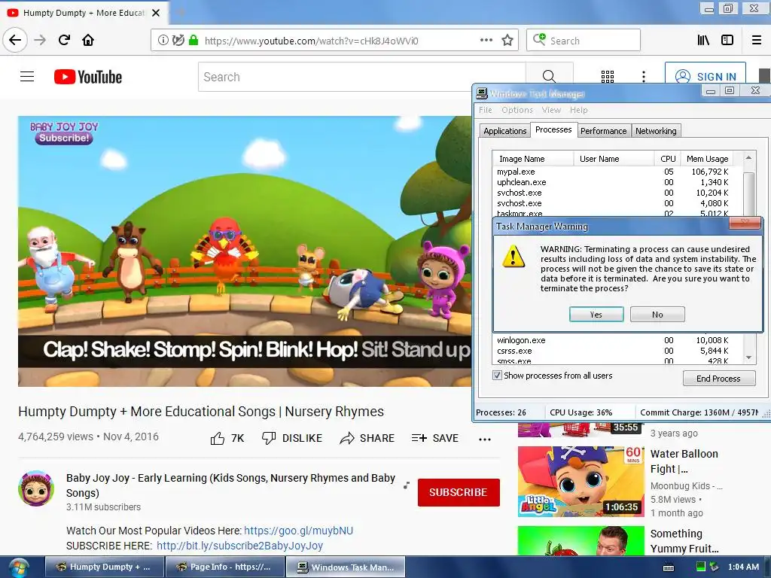Open the Something Yummy Fruit video thumbnail

click(x=581, y=540)
